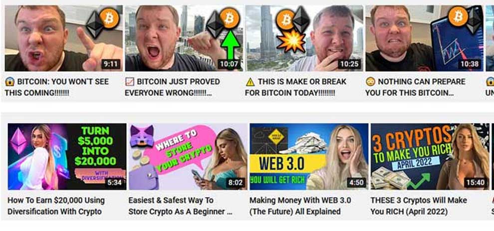Open the 10:38 video thumbnail with chart
The width and height of the screenshot is (494, 231).
[x=424, y=38]
